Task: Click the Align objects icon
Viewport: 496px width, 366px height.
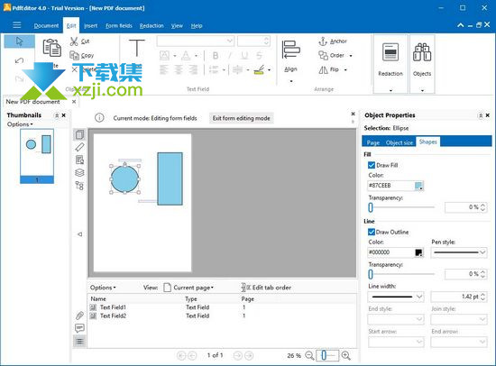Action: [x=290, y=50]
